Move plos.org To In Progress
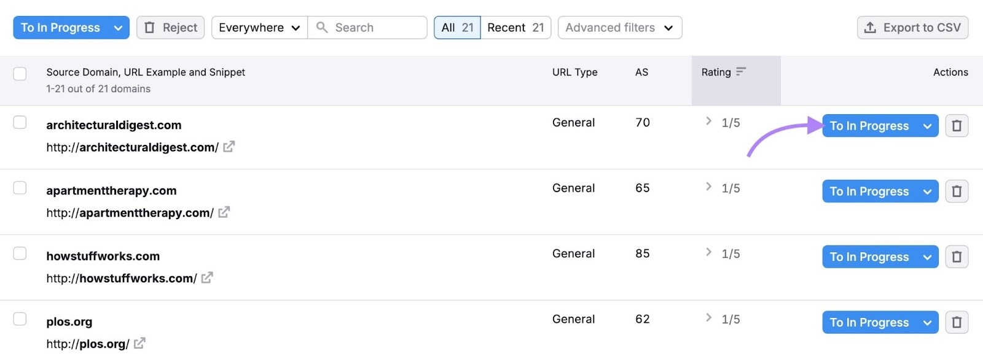 click(869, 323)
